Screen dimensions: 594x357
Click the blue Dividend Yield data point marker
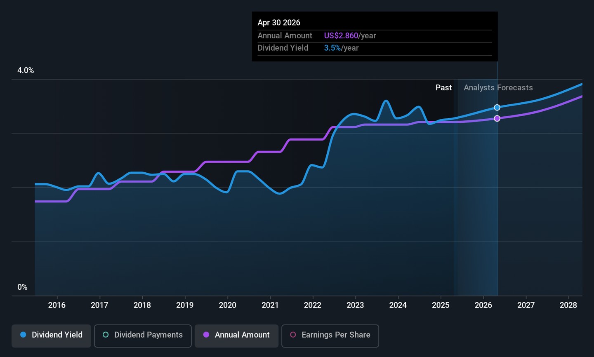(497, 108)
